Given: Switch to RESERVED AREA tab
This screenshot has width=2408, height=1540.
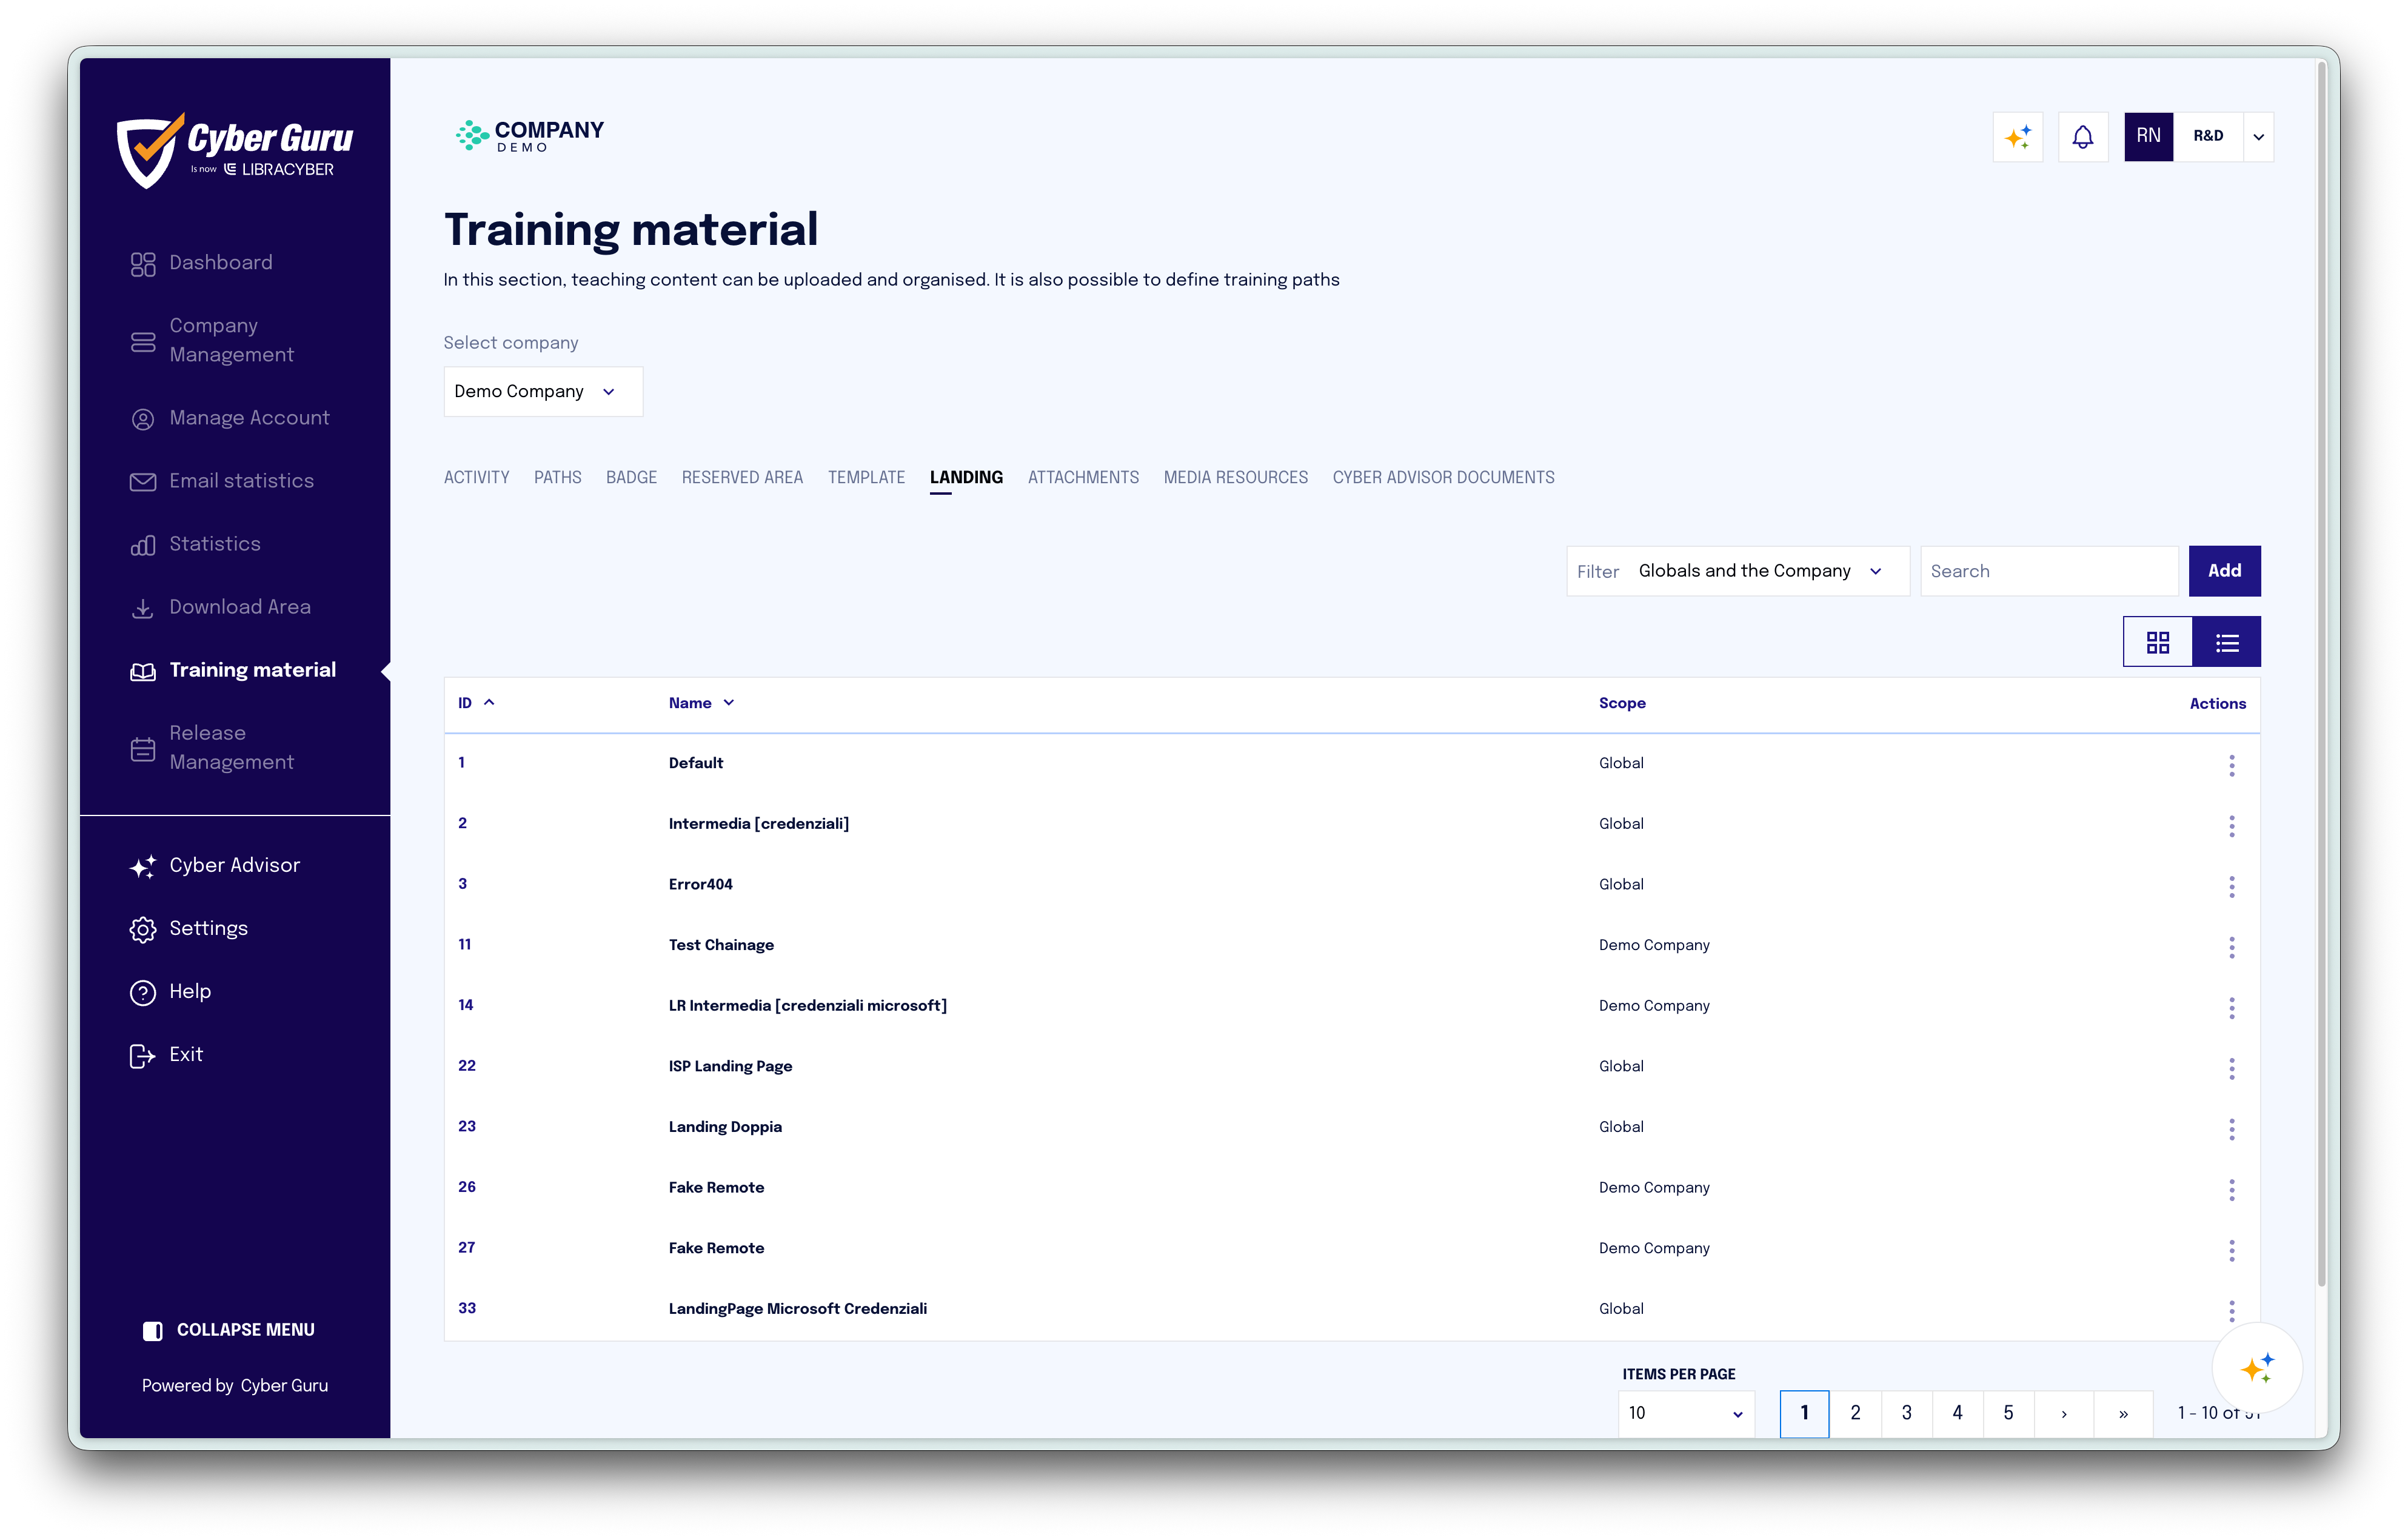Looking at the screenshot, I should click(742, 478).
